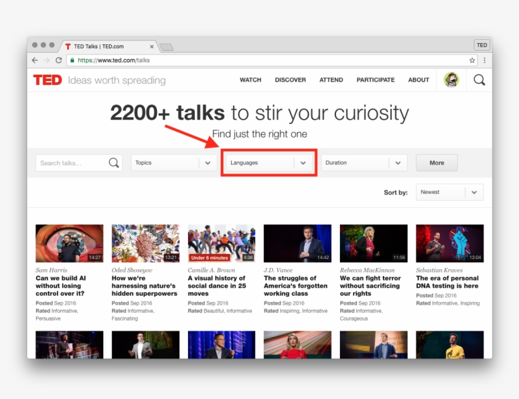Click the More filters button
This screenshot has height=399, width=519.
(437, 163)
